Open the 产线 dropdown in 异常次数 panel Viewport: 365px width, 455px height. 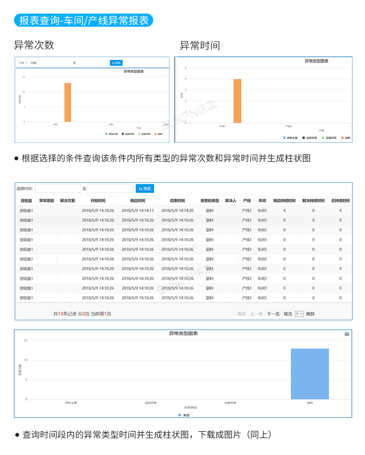tap(23, 63)
